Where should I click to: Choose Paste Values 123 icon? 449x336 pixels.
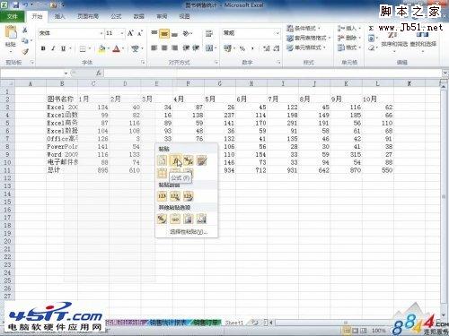162,196
